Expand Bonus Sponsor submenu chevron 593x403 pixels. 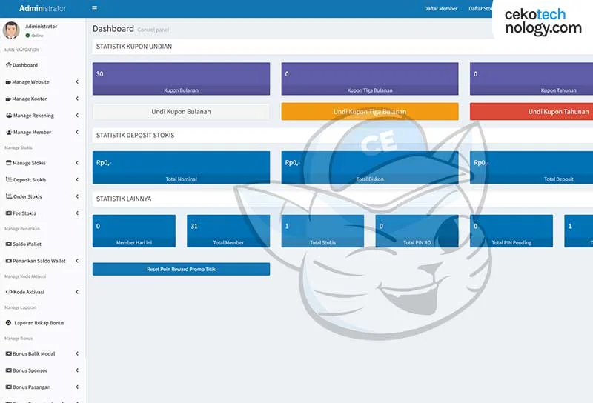(77, 370)
